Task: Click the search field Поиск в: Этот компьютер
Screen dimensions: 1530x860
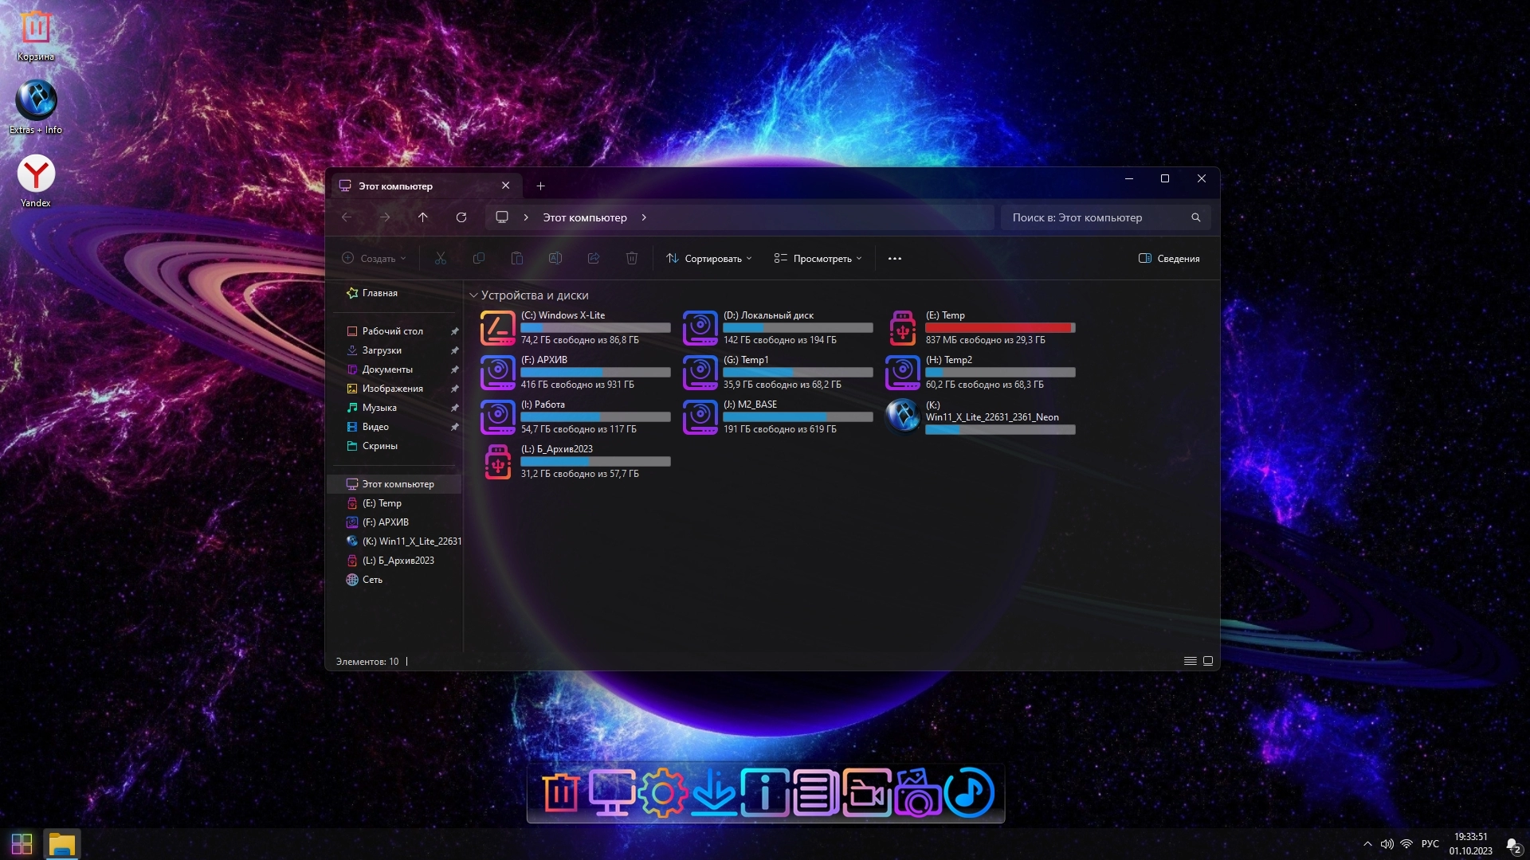Action: point(1096,217)
